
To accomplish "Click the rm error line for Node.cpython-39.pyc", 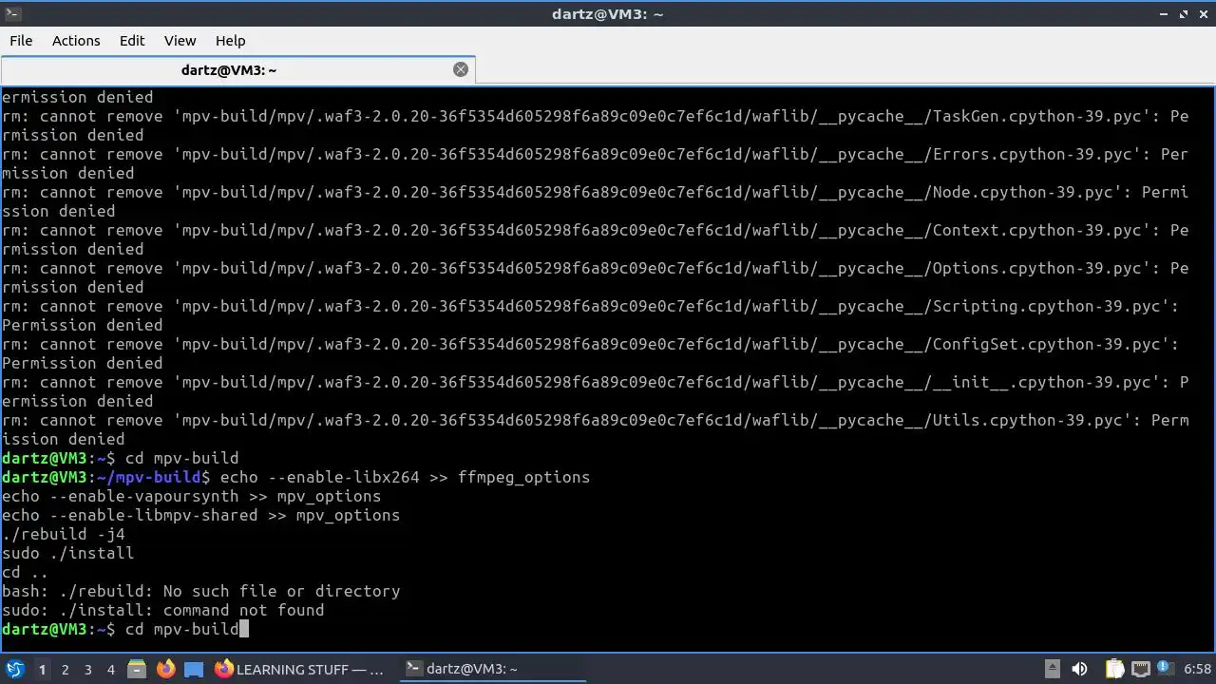I will pyautogui.click(x=595, y=201).
